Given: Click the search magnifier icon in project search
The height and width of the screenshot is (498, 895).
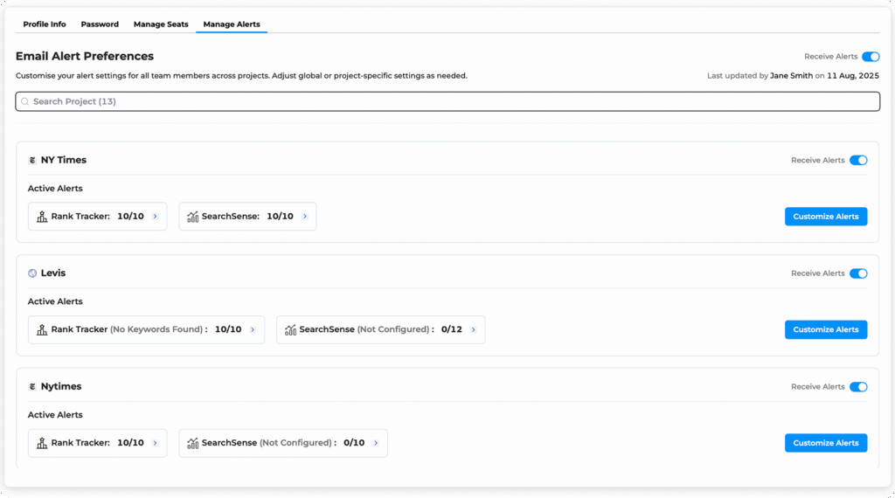Looking at the screenshot, I should coord(25,102).
